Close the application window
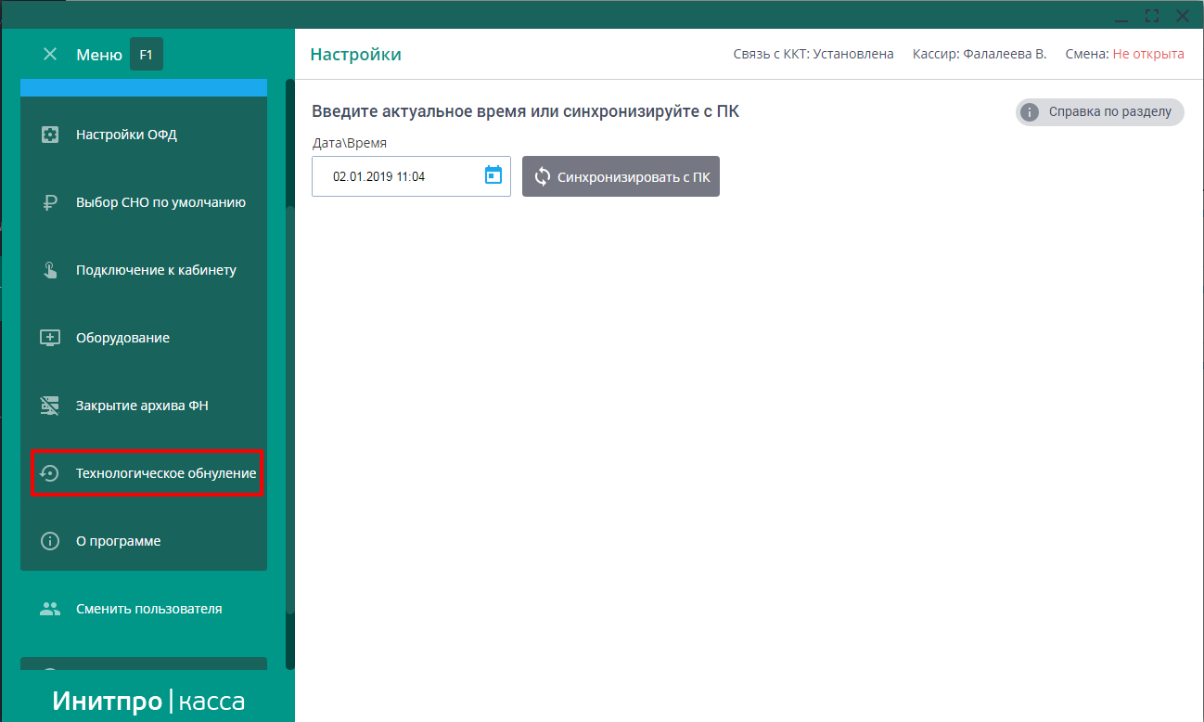This screenshot has width=1204, height=722. [1183, 15]
